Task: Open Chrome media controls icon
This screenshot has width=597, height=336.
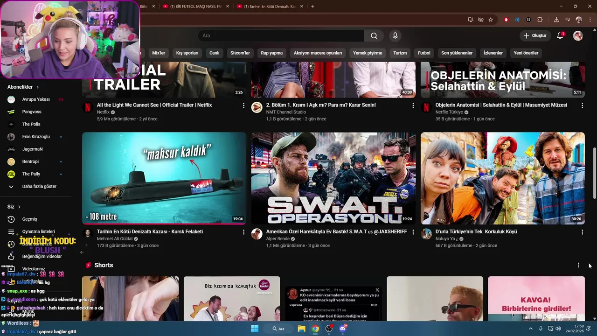Action: pyautogui.click(x=568, y=20)
